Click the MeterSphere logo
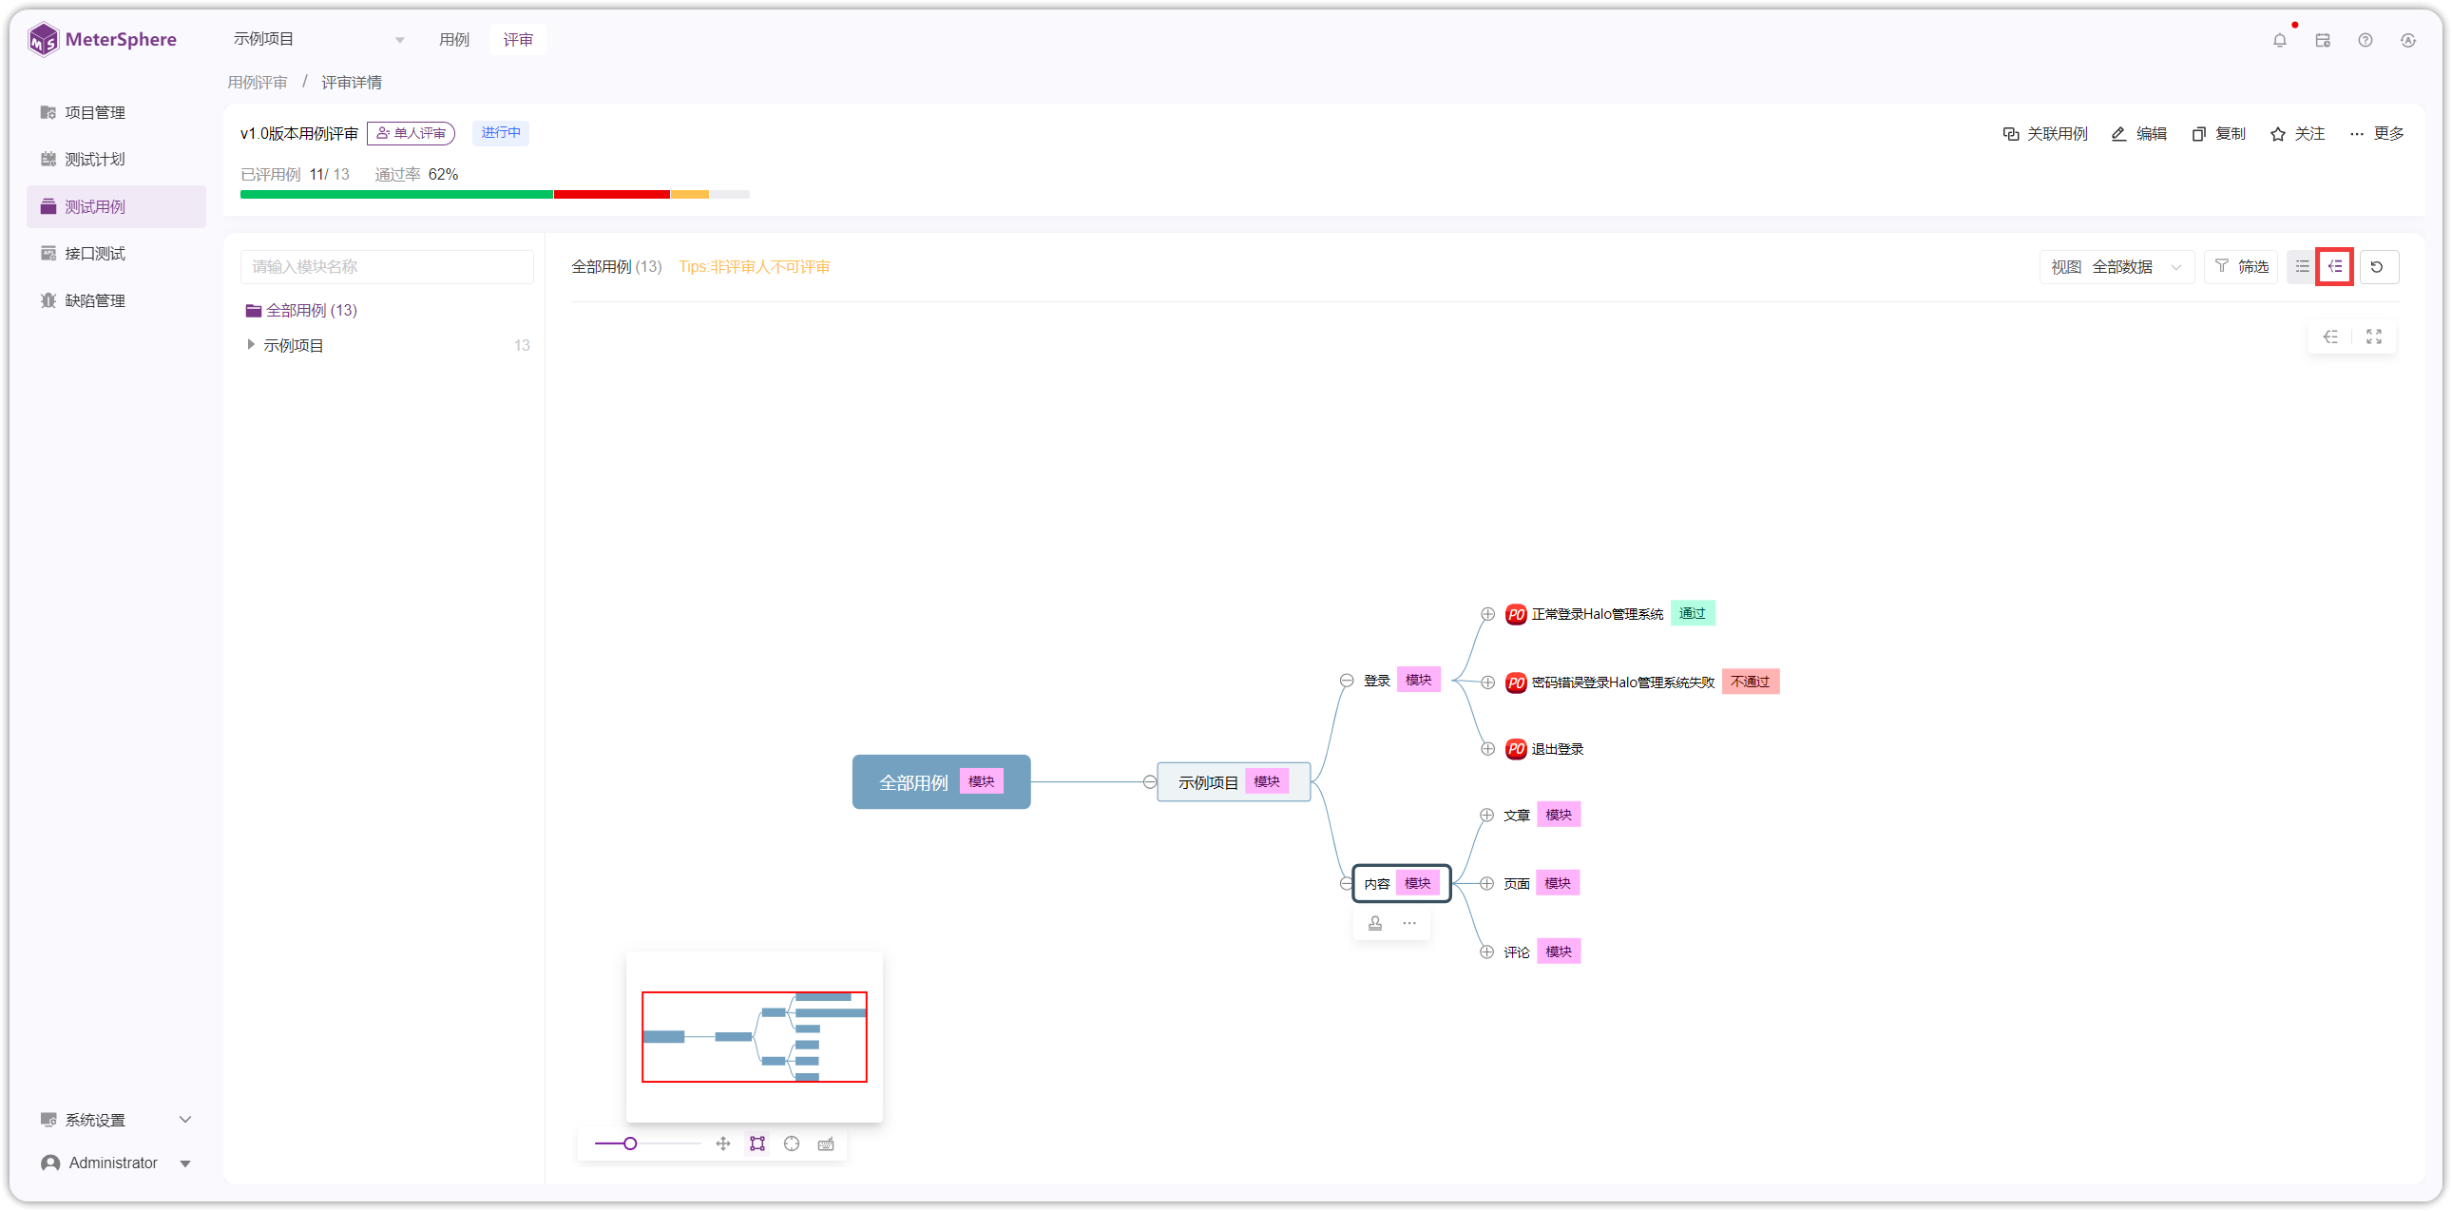This screenshot has width=2452, height=1211. [x=102, y=39]
